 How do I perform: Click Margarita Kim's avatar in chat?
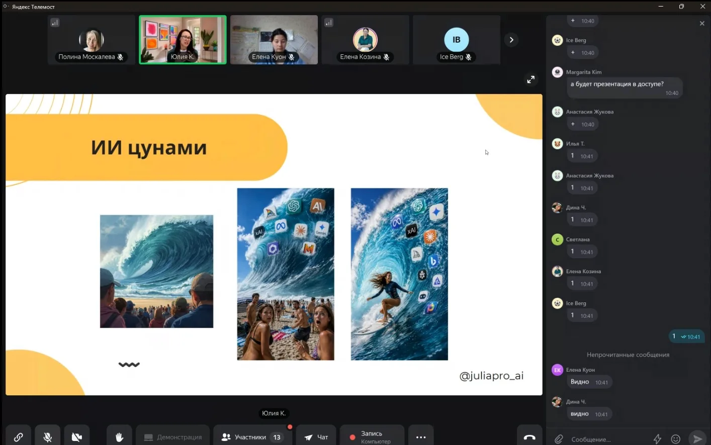tap(557, 72)
